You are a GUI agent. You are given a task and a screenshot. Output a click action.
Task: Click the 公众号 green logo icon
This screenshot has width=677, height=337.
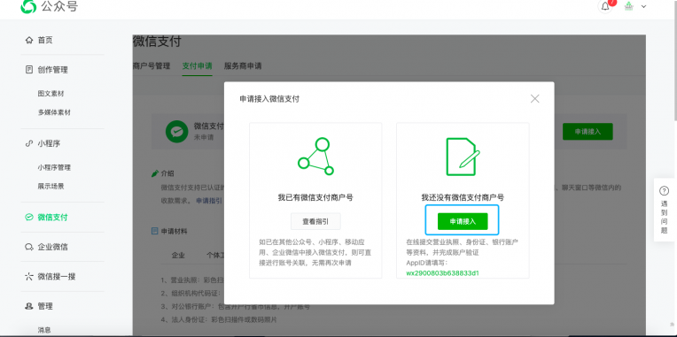28,6
